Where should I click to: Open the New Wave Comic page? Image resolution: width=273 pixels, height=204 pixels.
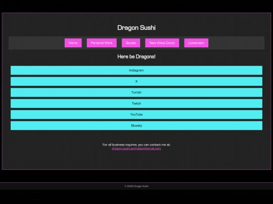coord(162,43)
